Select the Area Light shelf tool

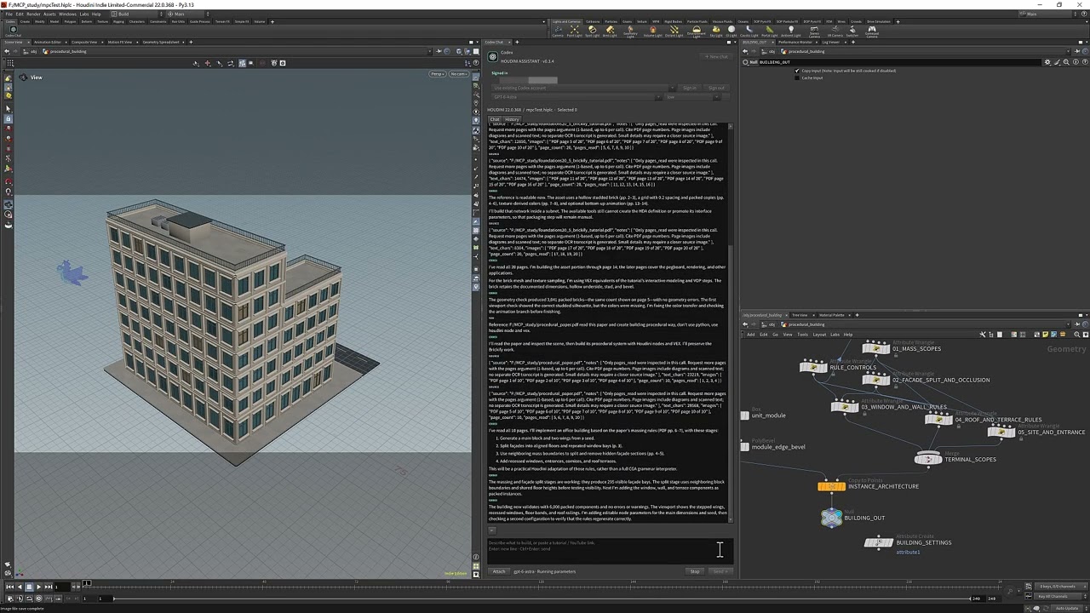tap(610, 31)
